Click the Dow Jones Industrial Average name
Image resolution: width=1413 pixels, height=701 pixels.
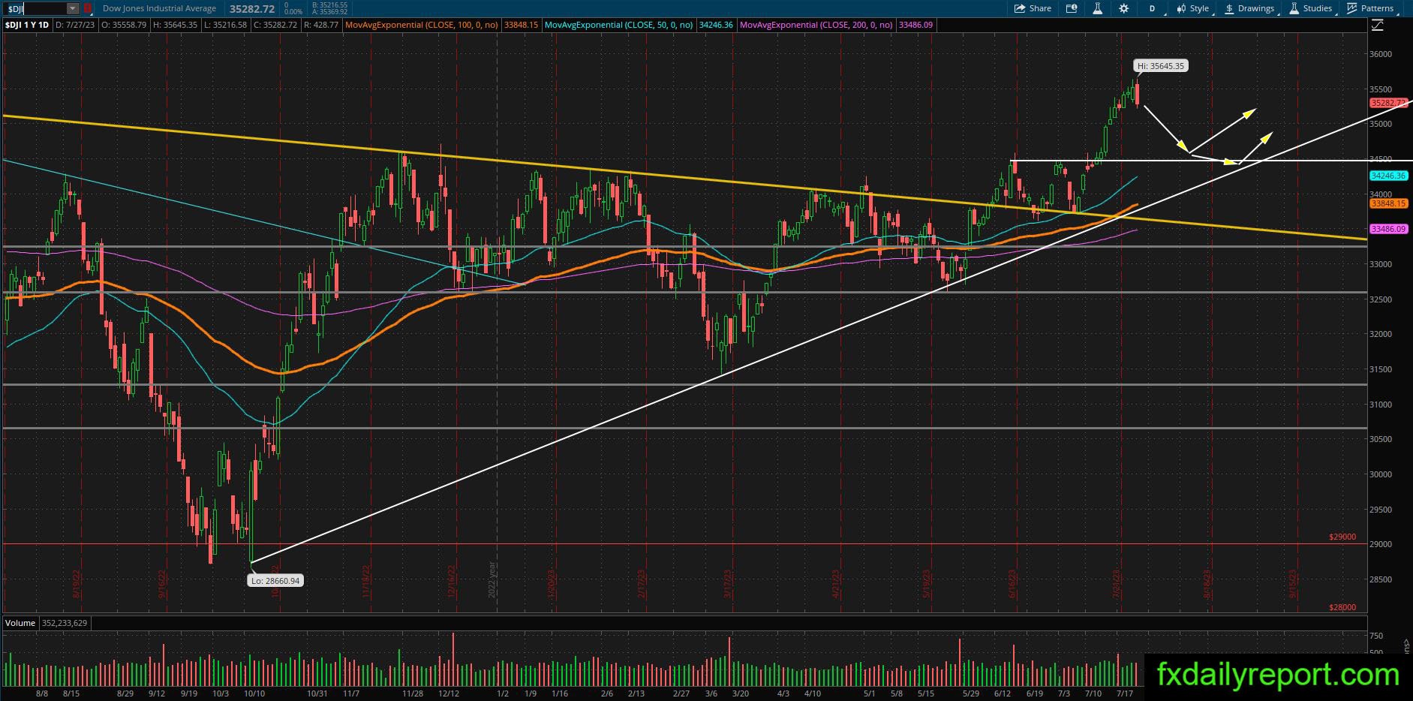(159, 8)
